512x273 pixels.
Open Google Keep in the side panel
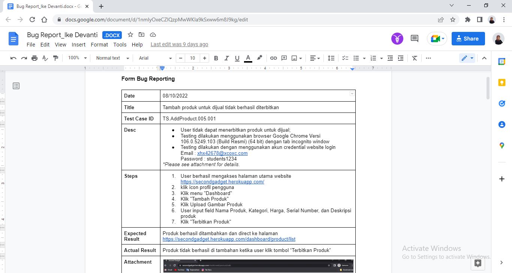(502, 82)
